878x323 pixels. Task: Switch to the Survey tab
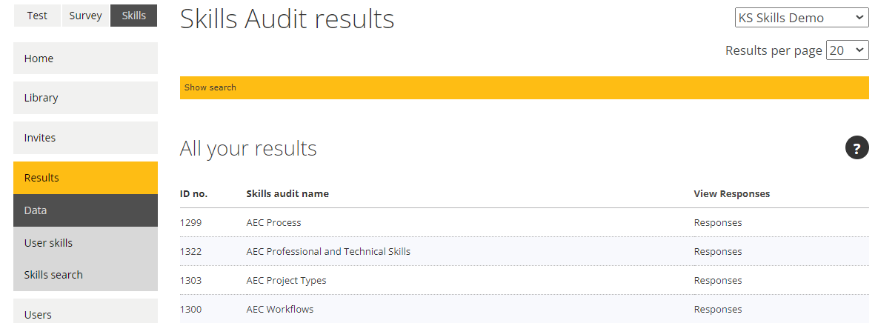coord(86,16)
